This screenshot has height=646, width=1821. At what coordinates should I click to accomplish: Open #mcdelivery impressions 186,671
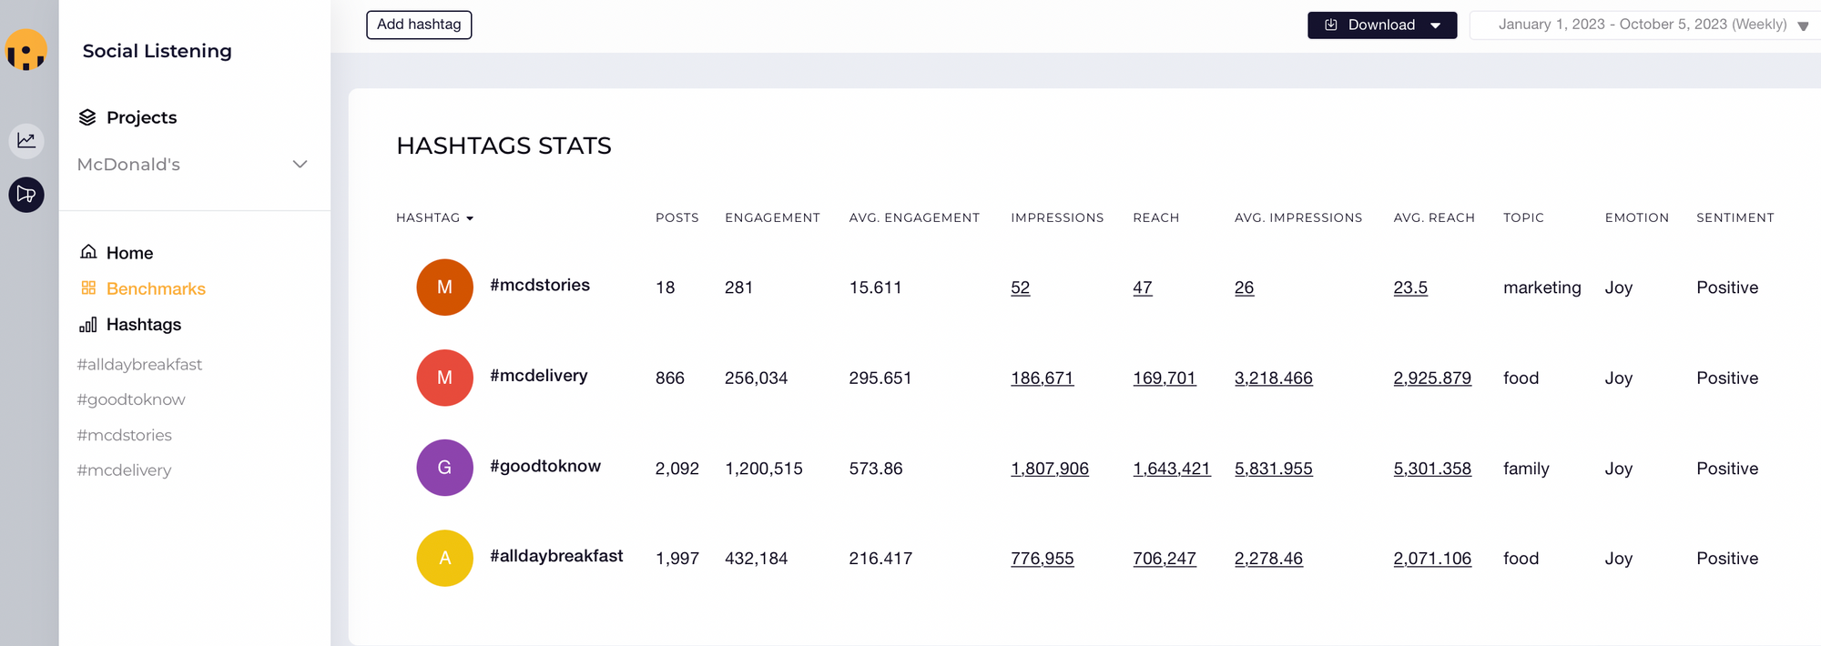(x=1042, y=378)
